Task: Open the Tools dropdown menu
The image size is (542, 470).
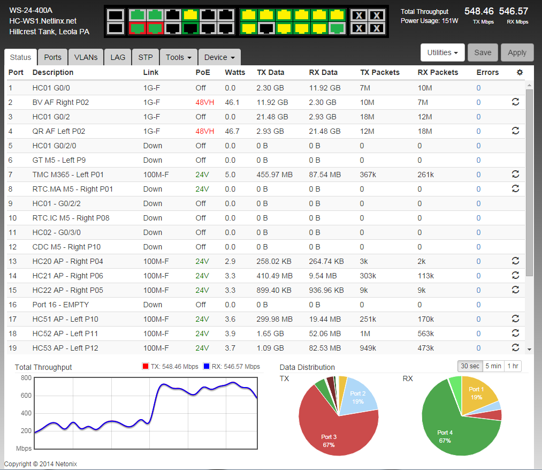Action: click(x=178, y=57)
